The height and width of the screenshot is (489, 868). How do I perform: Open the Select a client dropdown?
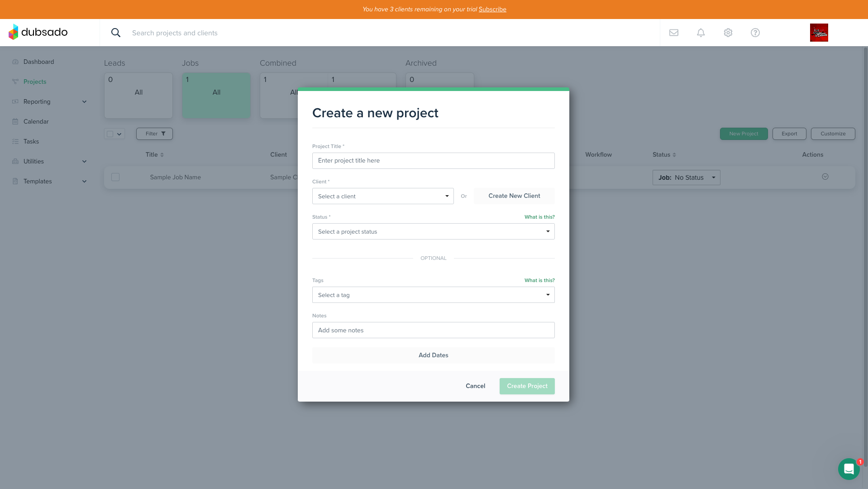pos(382,196)
